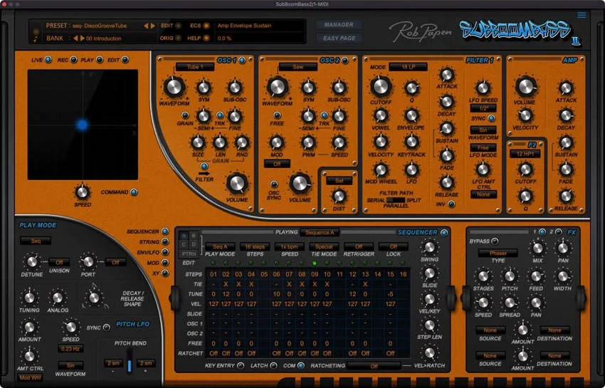Click the Pitch LFO Amount knob
This screenshot has height=388, width=605.
point(29,327)
